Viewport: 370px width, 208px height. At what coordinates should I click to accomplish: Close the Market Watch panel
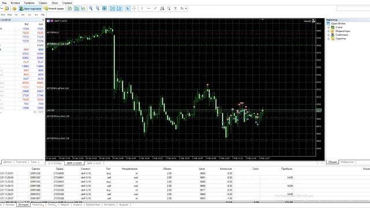(43, 20)
